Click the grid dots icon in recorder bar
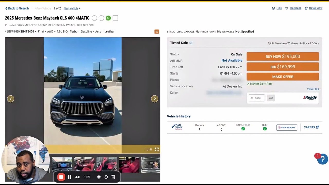The width and height of the screenshot is (329, 185). click(x=99, y=177)
